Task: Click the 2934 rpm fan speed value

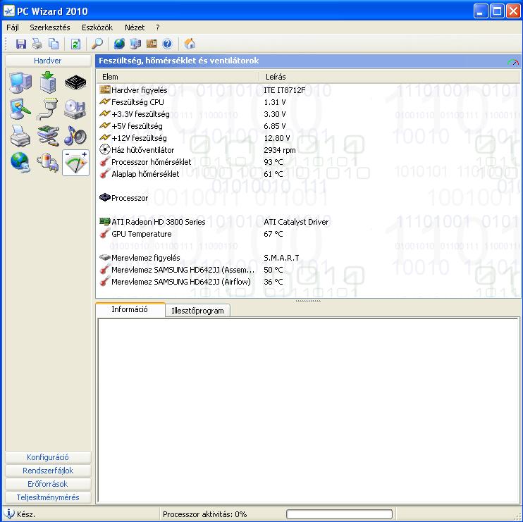Action: (280, 150)
